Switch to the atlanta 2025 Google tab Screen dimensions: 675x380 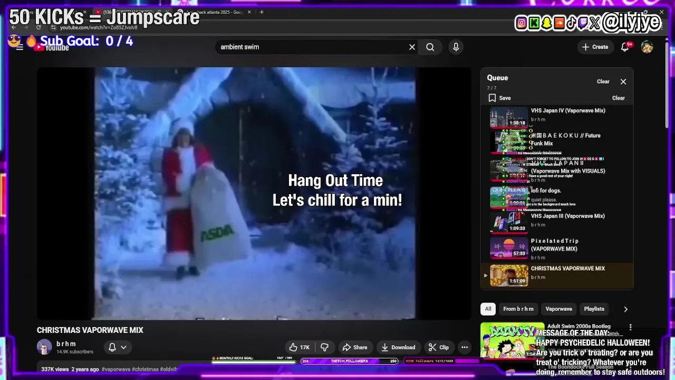pos(216,12)
